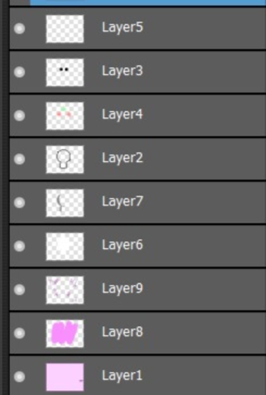Hide Layer5 using its visibility dot

coord(19,28)
